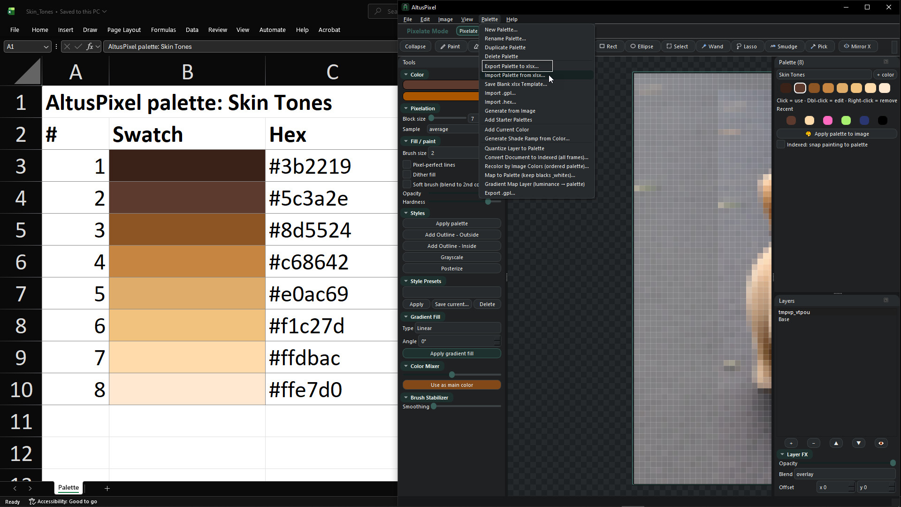
Task: Click the Brush size input field
Action: point(453,153)
